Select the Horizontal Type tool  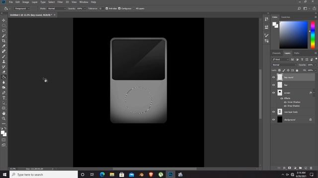click(x=3, y=98)
